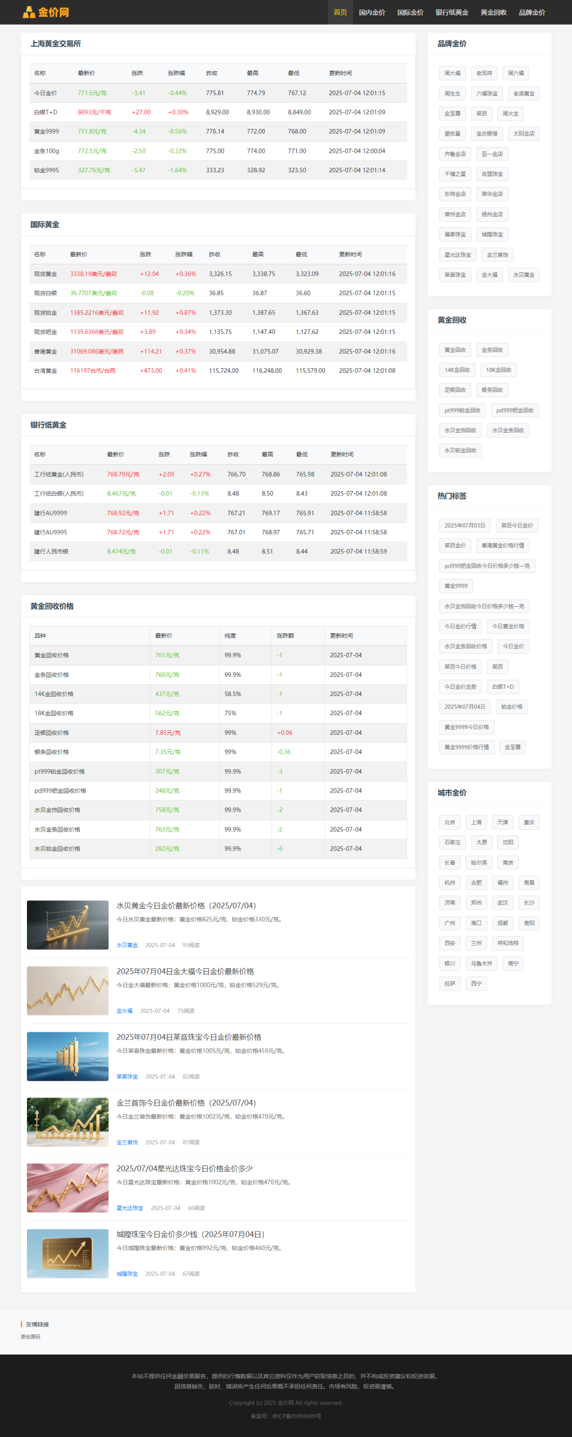Open article titled 金兰首饰今日金价最新价格
The image size is (572, 1437).
pyautogui.click(x=186, y=1103)
